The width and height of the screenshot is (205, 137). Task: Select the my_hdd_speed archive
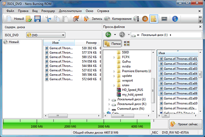130,95
